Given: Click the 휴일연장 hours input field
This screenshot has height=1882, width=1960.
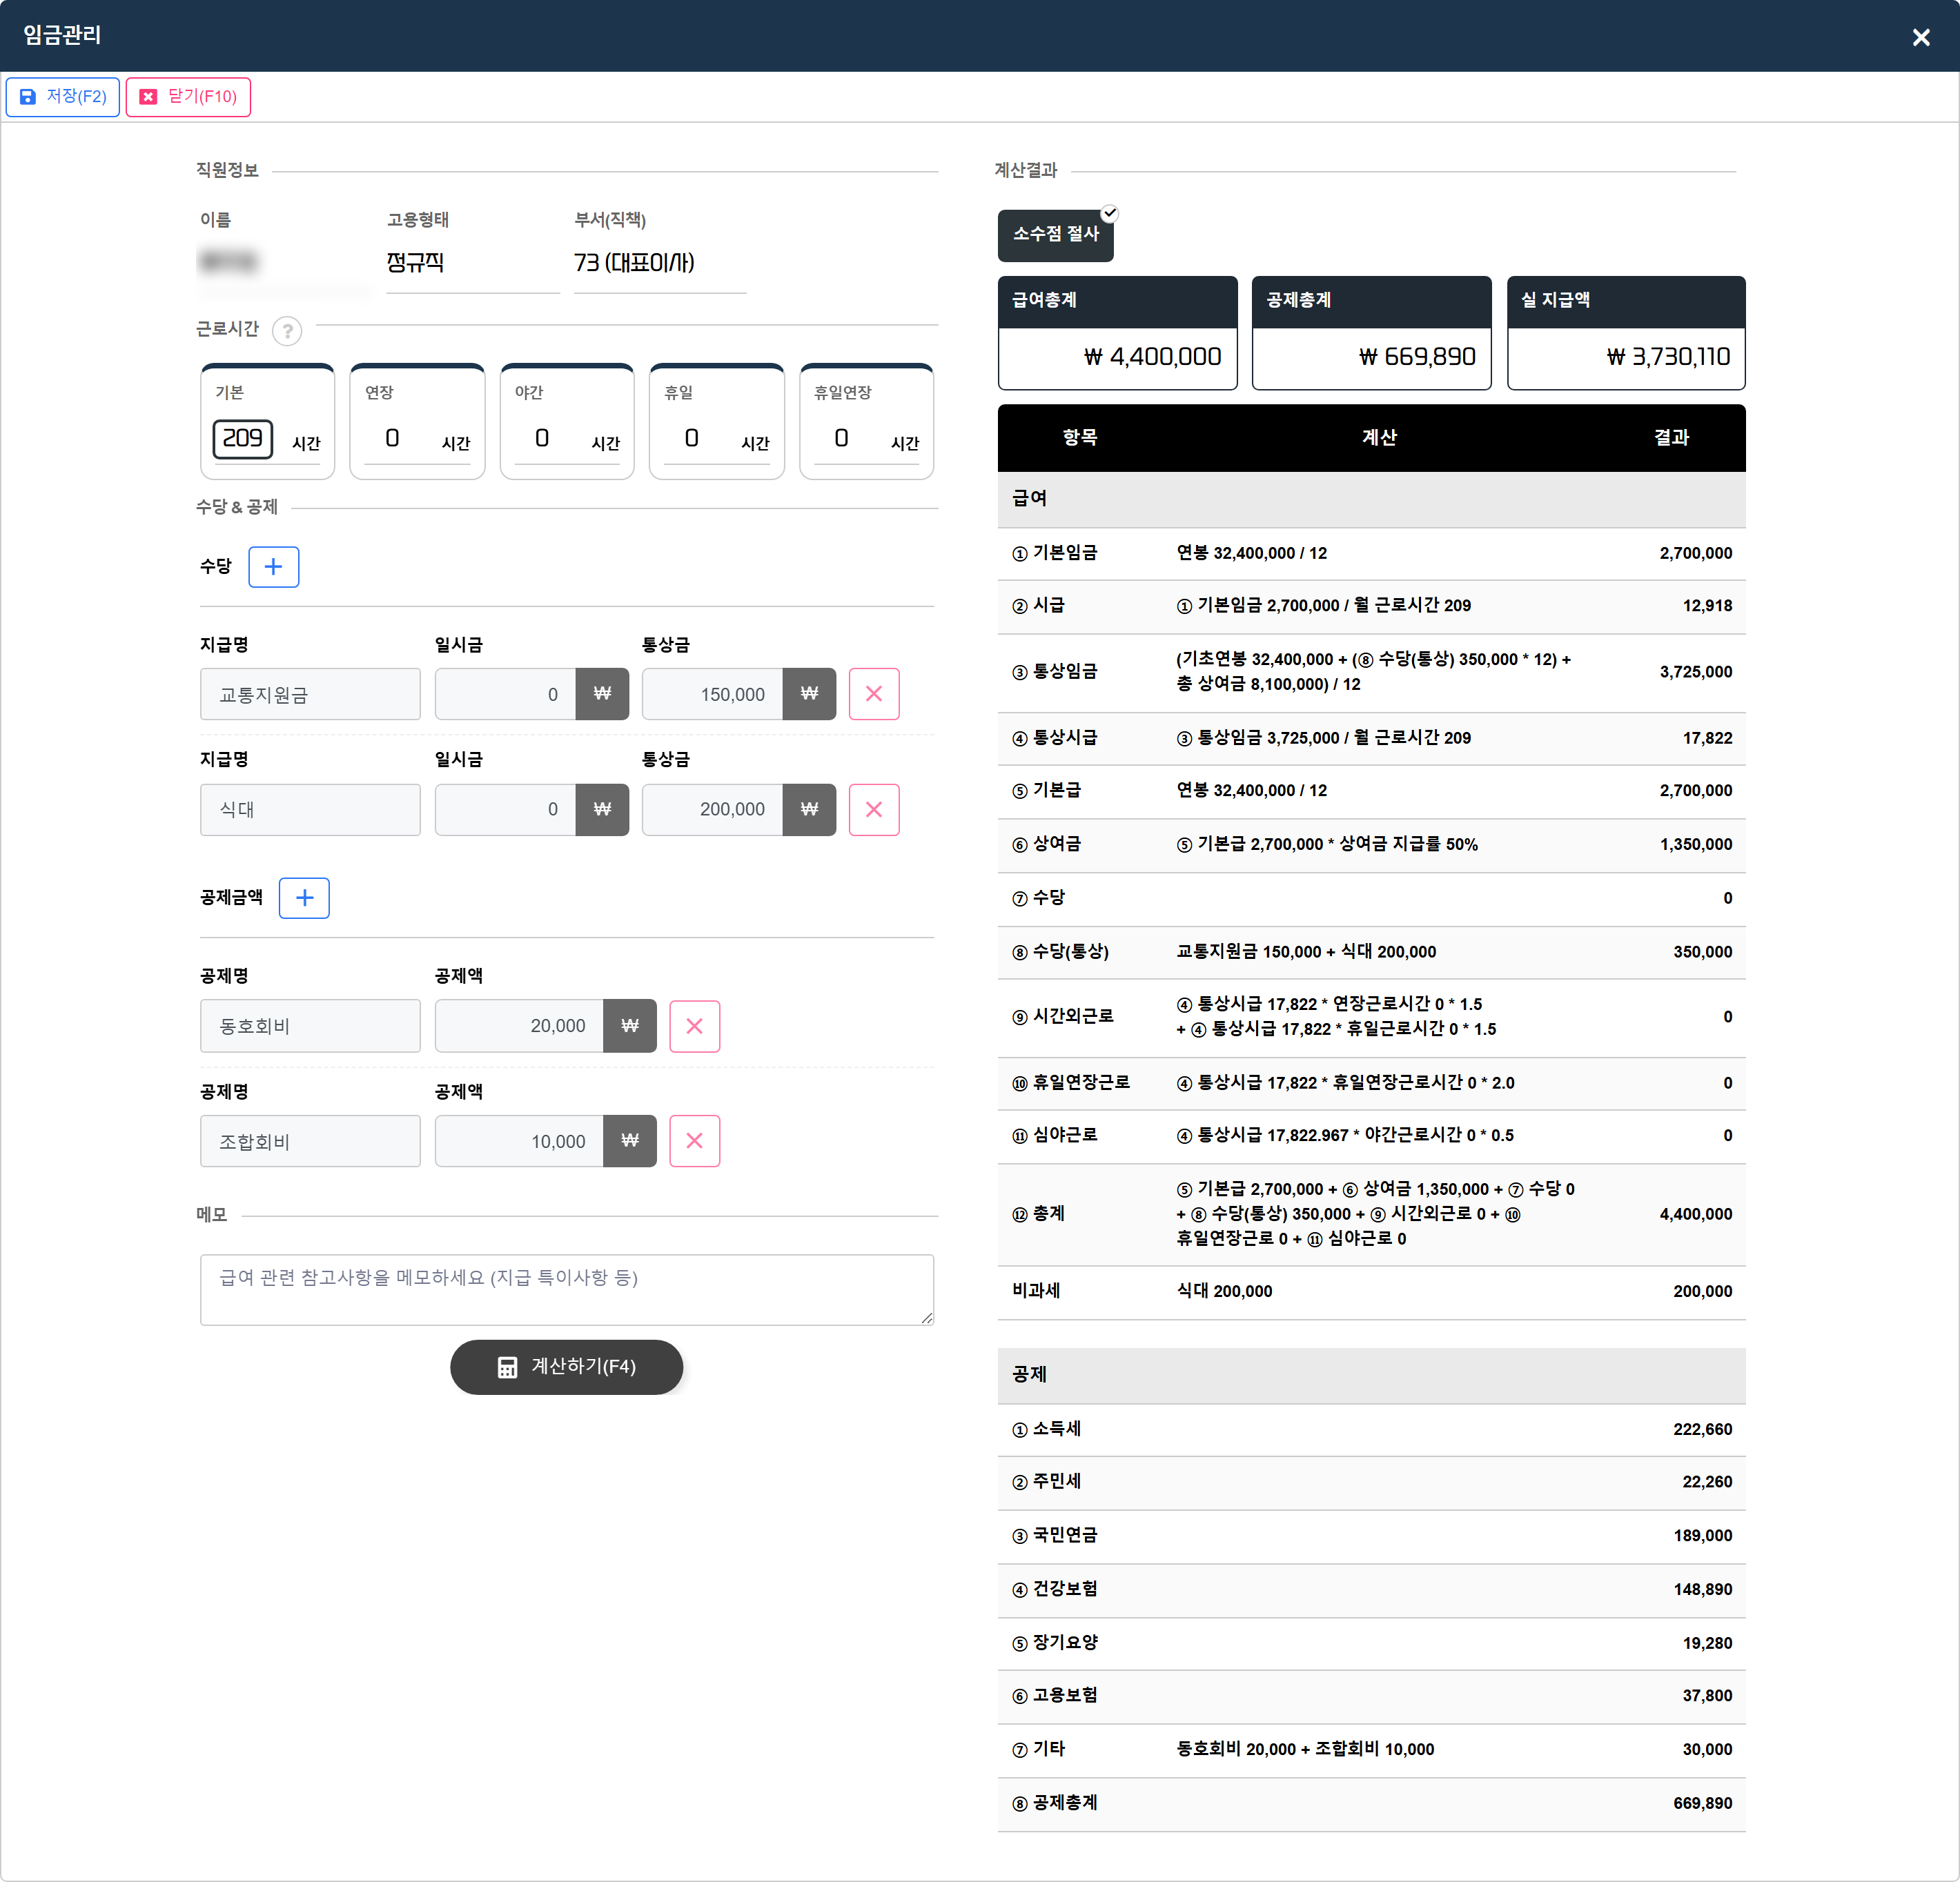Looking at the screenshot, I should tap(842, 439).
